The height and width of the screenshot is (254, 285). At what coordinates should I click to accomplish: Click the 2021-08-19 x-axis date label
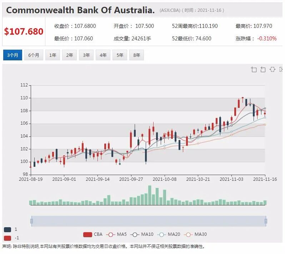click(31, 179)
